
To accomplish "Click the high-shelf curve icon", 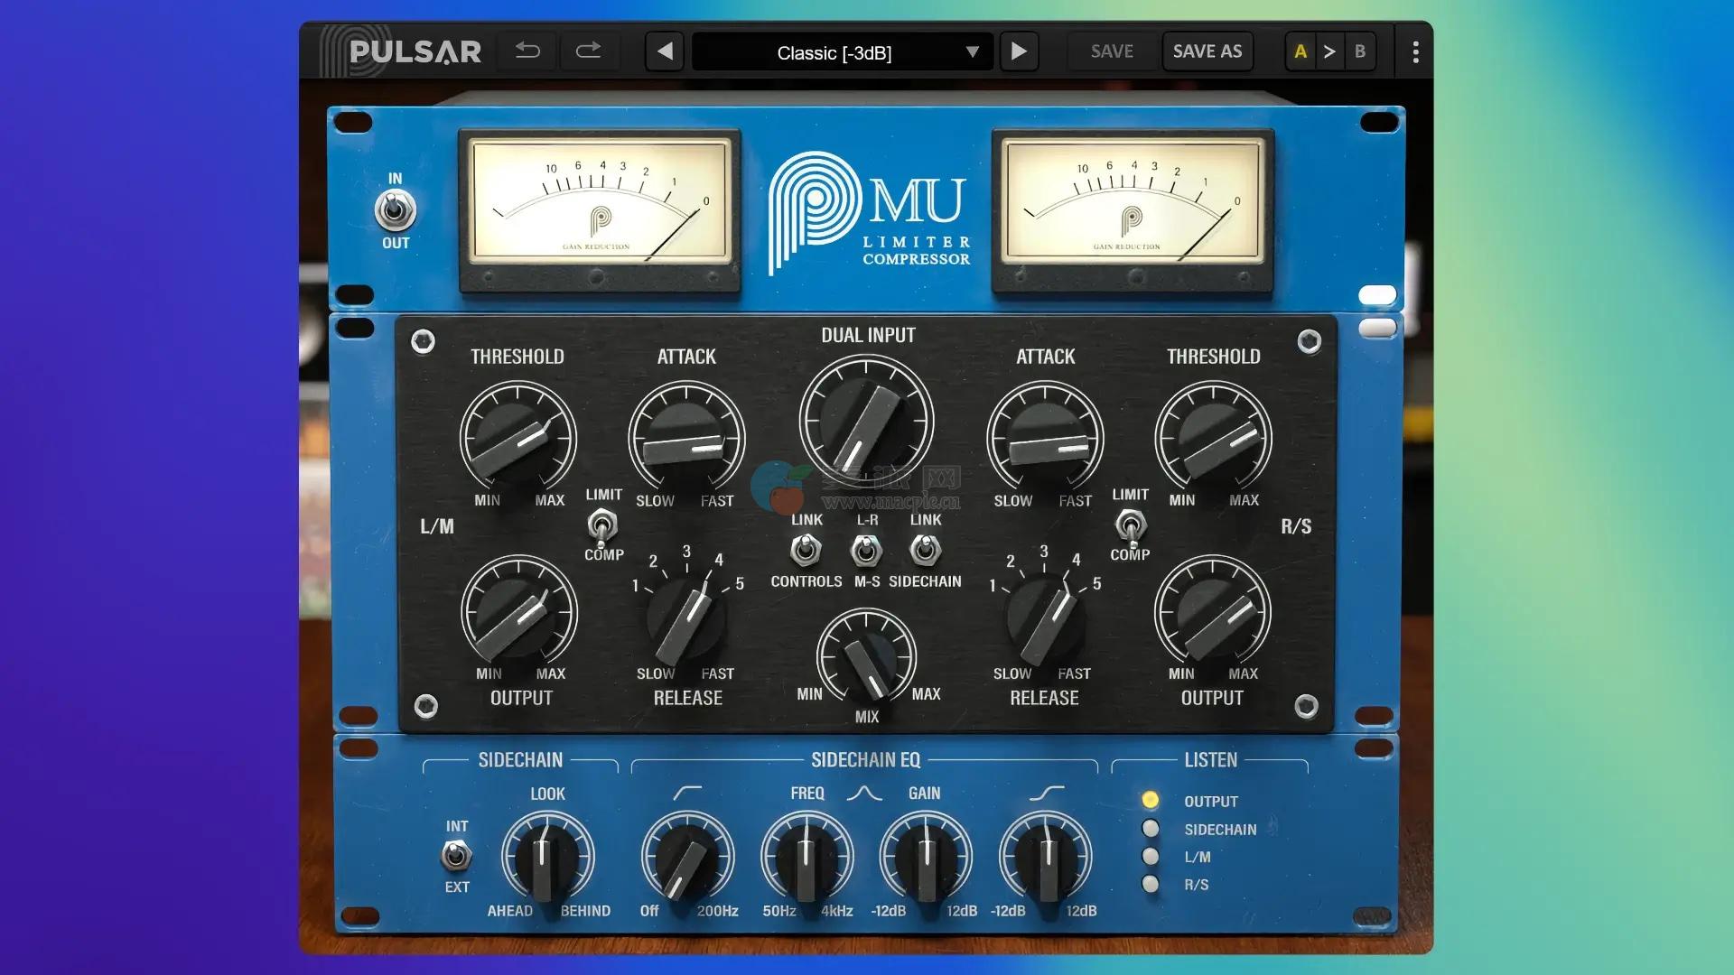I will click(1047, 793).
